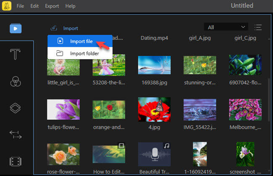Click the girl_A.jpg file name
Screen dimensions: 273x176
[199, 38]
